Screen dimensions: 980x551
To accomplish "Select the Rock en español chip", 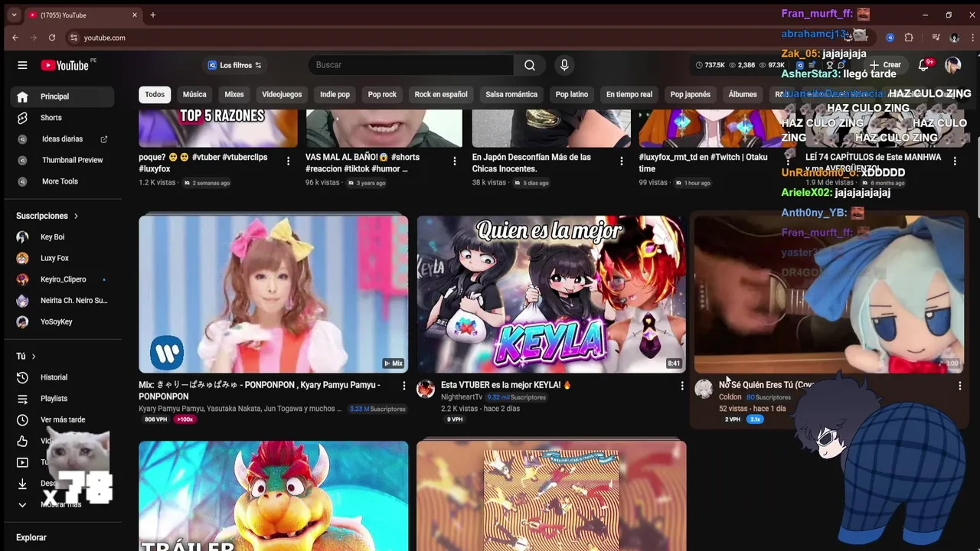I will click(x=441, y=94).
